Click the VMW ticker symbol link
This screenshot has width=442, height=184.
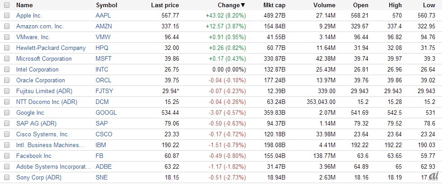point(103,37)
